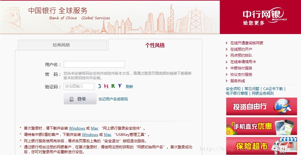Click 中国银行 全球服务 header title
Image resolution: width=301 pixels, height=155 pixels.
click(x=58, y=11)
